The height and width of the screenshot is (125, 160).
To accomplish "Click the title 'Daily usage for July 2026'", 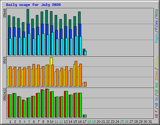I will pyautogui.click(x=33, y=5).
